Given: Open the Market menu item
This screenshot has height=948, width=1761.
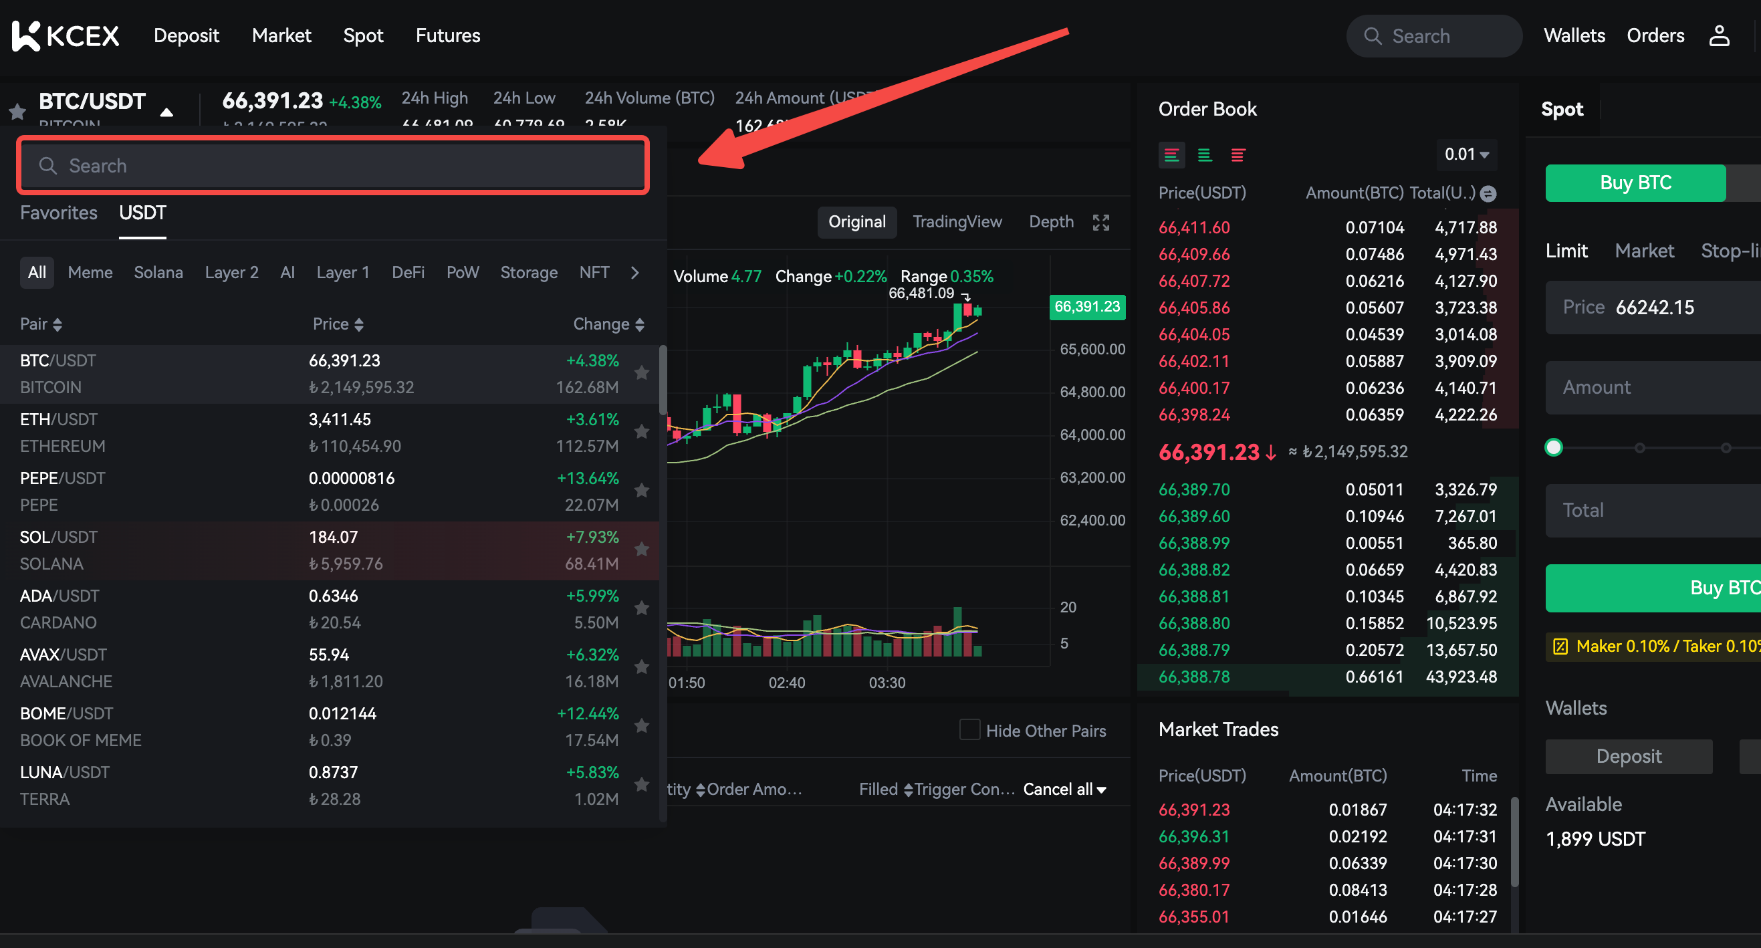Looking at the screenshot, I should [x=281, y=35].
